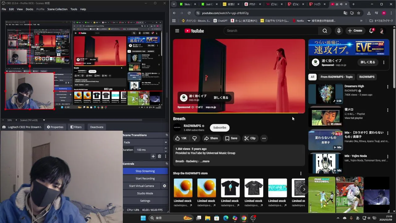This screenshot has width=396, height=223.
Task: Open source Filters in OBS
Action: (x=76, y=127)
